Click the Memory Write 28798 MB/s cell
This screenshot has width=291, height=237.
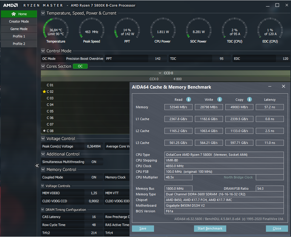(209, 107)
